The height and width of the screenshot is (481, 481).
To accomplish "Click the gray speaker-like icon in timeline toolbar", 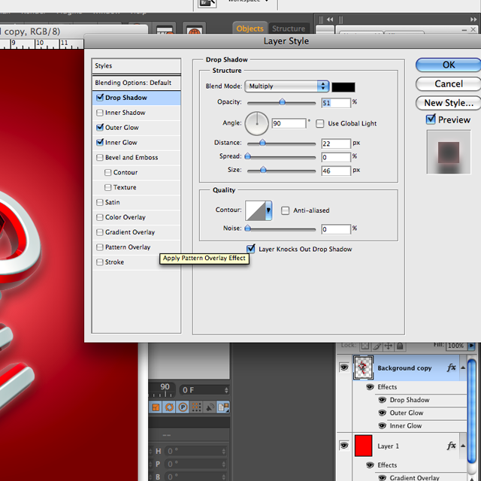I will (210, 407).
